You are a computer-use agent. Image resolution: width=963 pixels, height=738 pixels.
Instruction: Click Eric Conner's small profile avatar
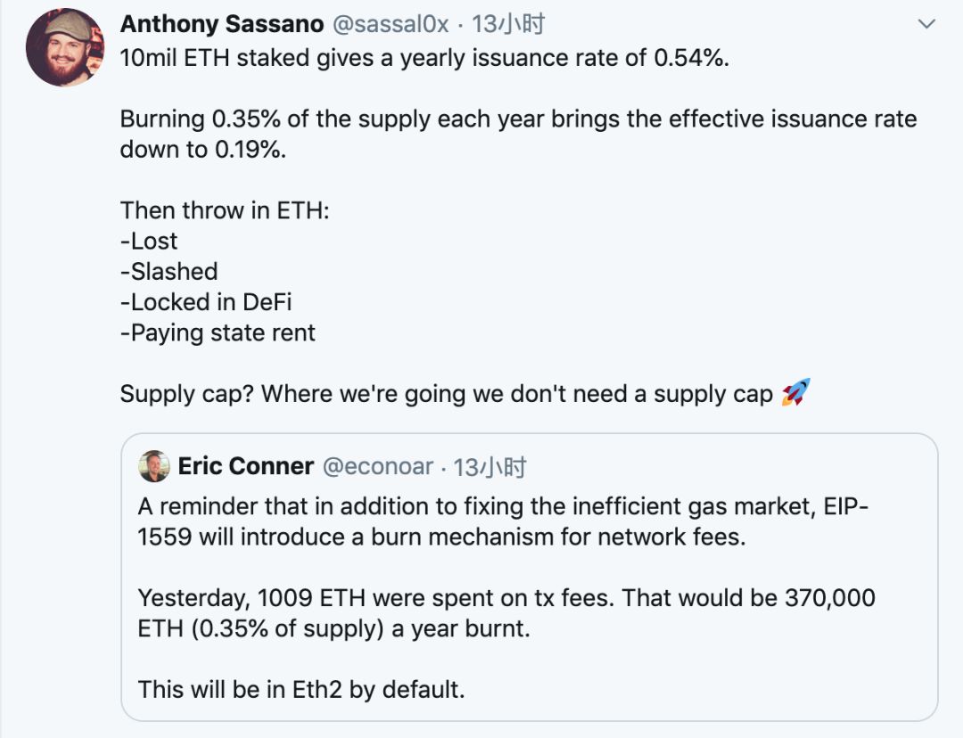click(154, 466)
